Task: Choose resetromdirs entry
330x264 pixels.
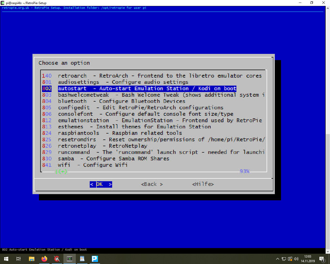Action: click(x=153, y=139)
